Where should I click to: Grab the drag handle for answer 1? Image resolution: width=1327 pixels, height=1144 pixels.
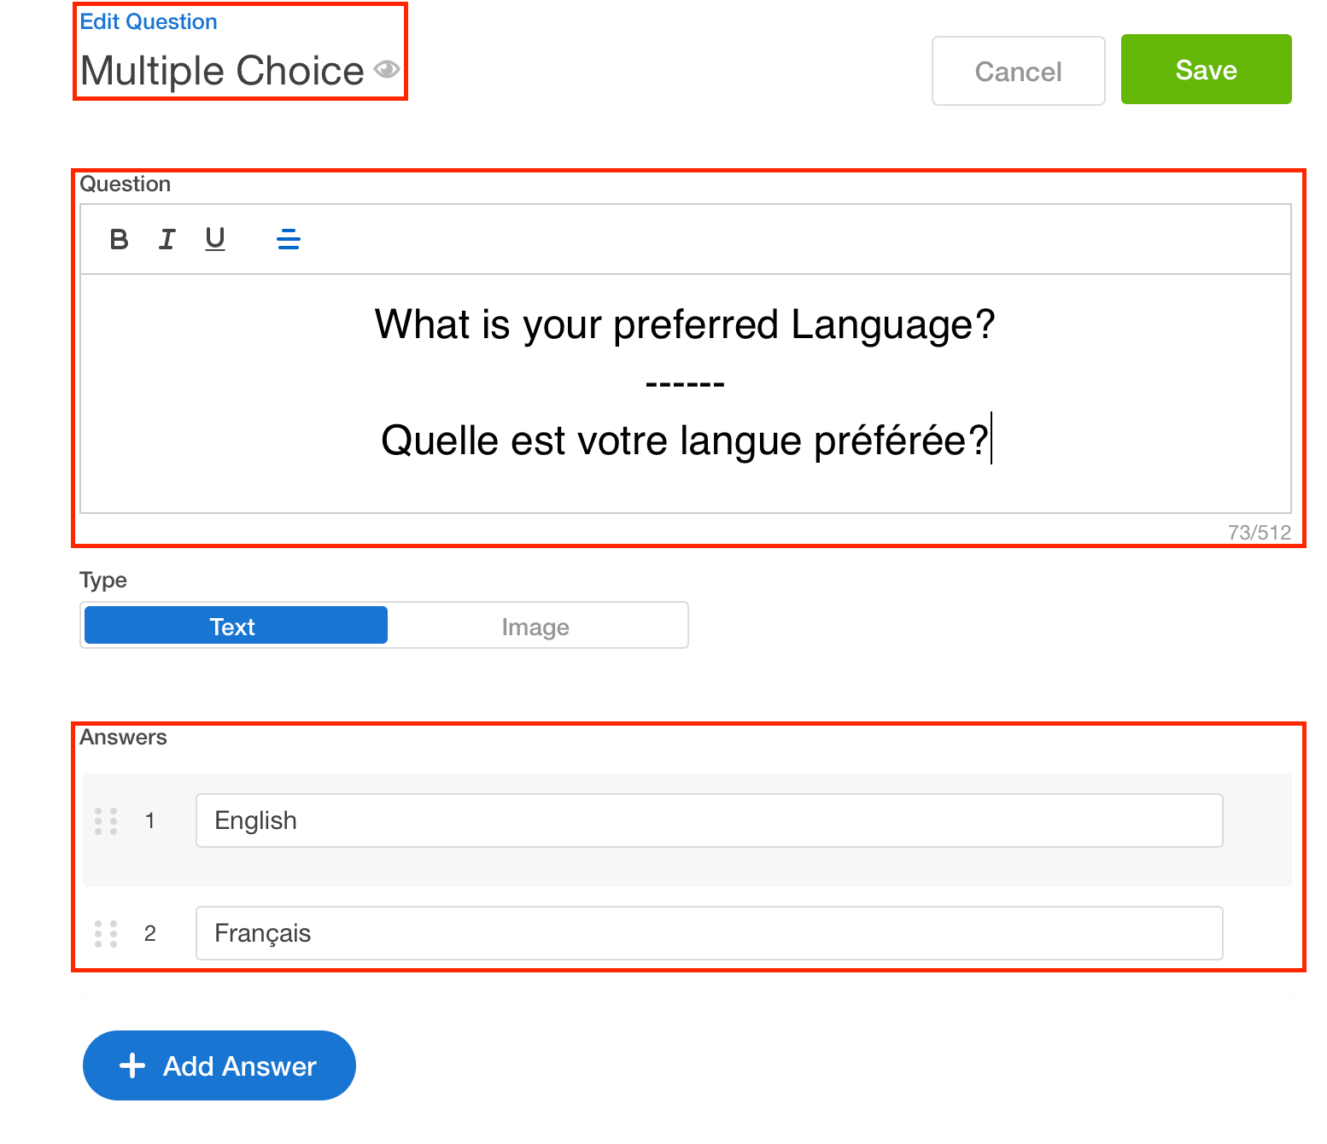pos(106,820)
